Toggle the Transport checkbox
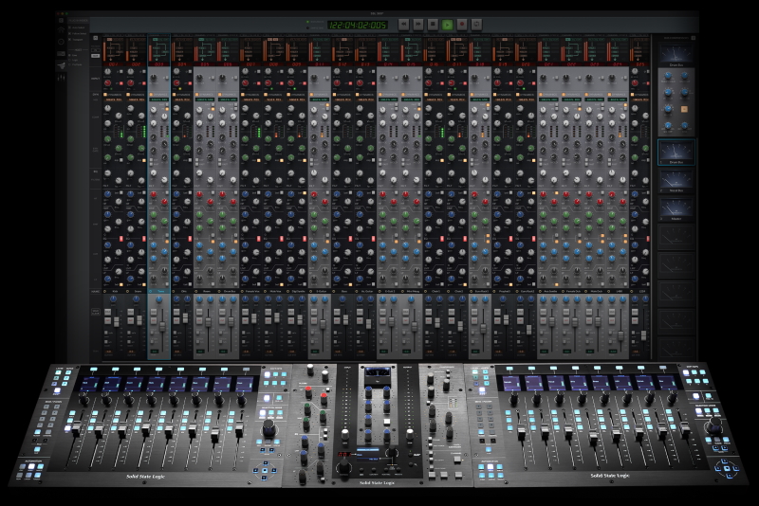Screen dimensions: 759x506 tap(70, 39)
